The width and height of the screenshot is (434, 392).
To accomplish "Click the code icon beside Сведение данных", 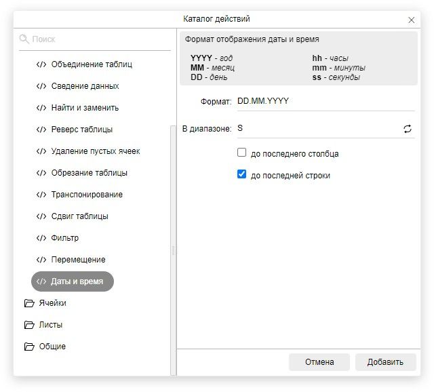I will point(41,86).
